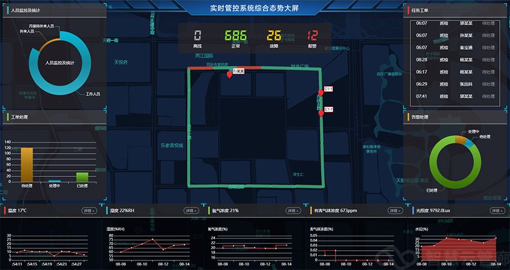Open 详细 details for 光照度 9792.0Lux
This screenshot has height=270, width=510.
click(x=497, y=211)
